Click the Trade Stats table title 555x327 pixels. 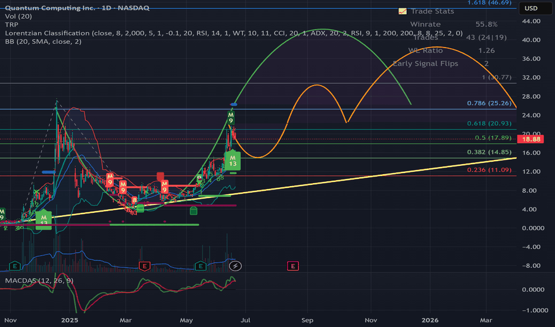tap(432, 11)
